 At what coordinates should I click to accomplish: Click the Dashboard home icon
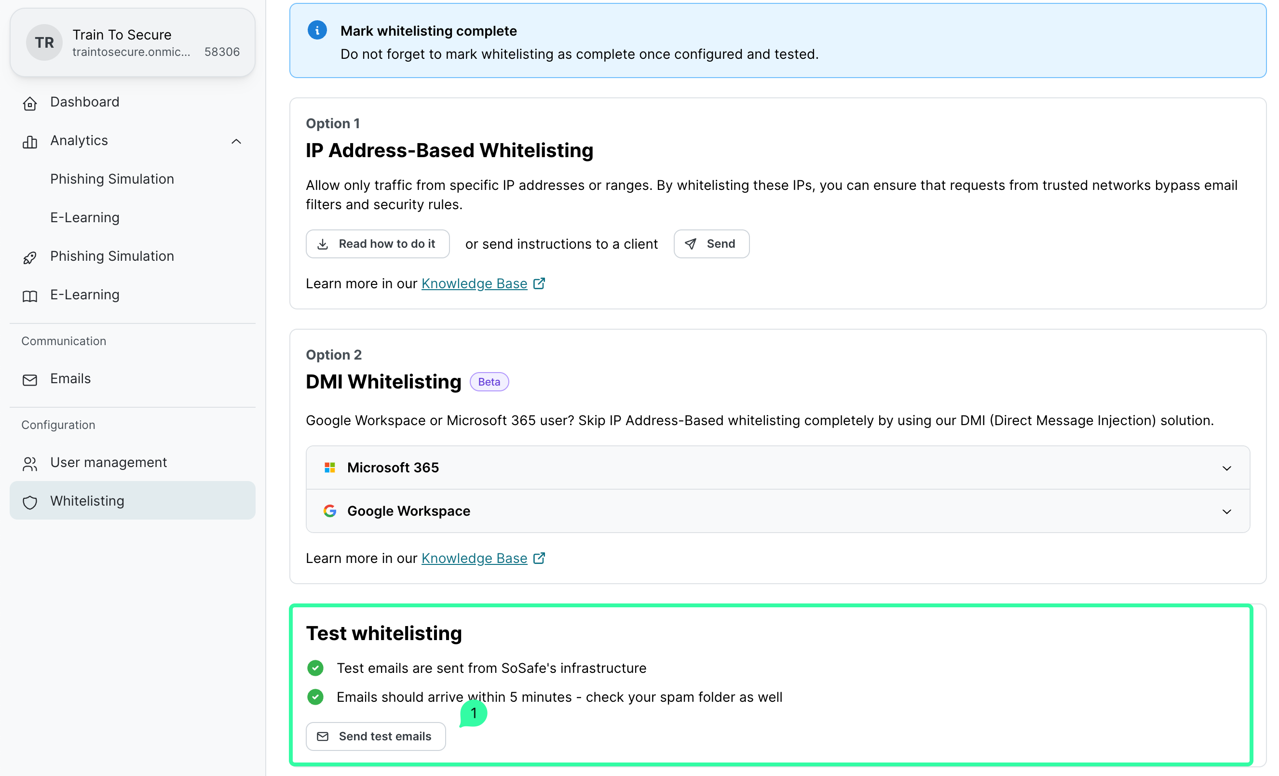pyautogui.click(x=29, y=103)
